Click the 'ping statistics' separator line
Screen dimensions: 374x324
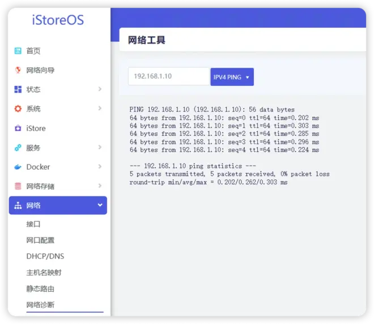point(193,166)
